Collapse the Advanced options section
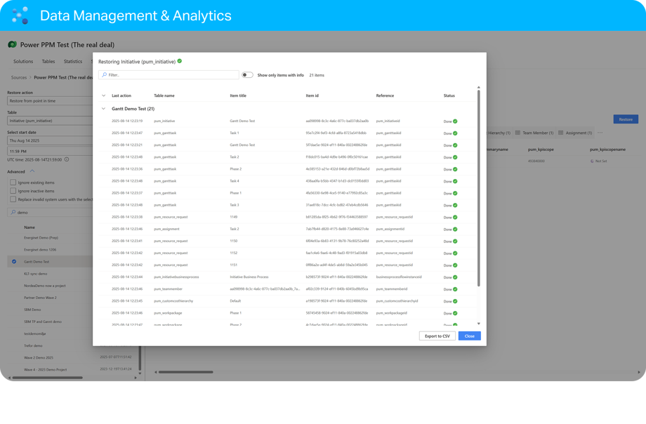Image resolution: width=646 pixels, height=424 pixels. [x=32, y=171]
